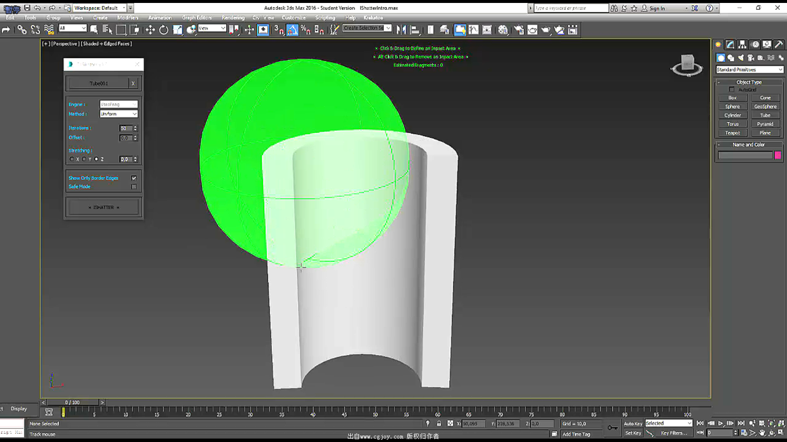Click the Tube001 object button
787x442 pixels.
(98, 83)
